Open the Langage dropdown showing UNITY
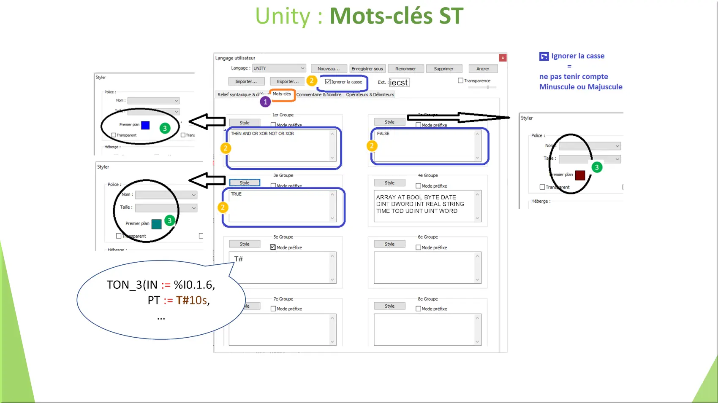The image size is (718, 403). [x=279, y=68]
